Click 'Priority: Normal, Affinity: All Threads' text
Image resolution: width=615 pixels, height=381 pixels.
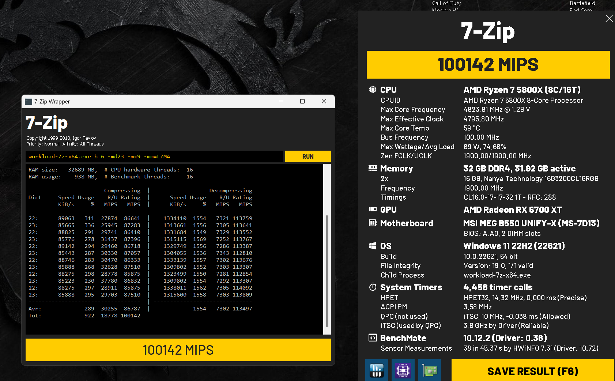point(65,144)
